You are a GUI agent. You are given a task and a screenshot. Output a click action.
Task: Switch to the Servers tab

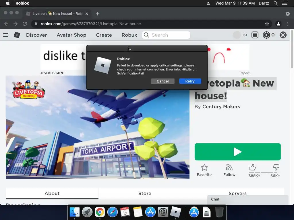237,193
